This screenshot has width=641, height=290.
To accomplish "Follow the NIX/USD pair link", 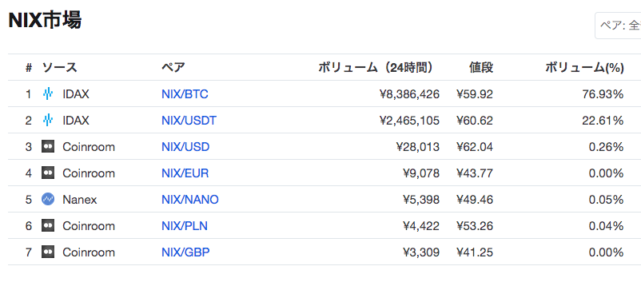I will (185, 147).
